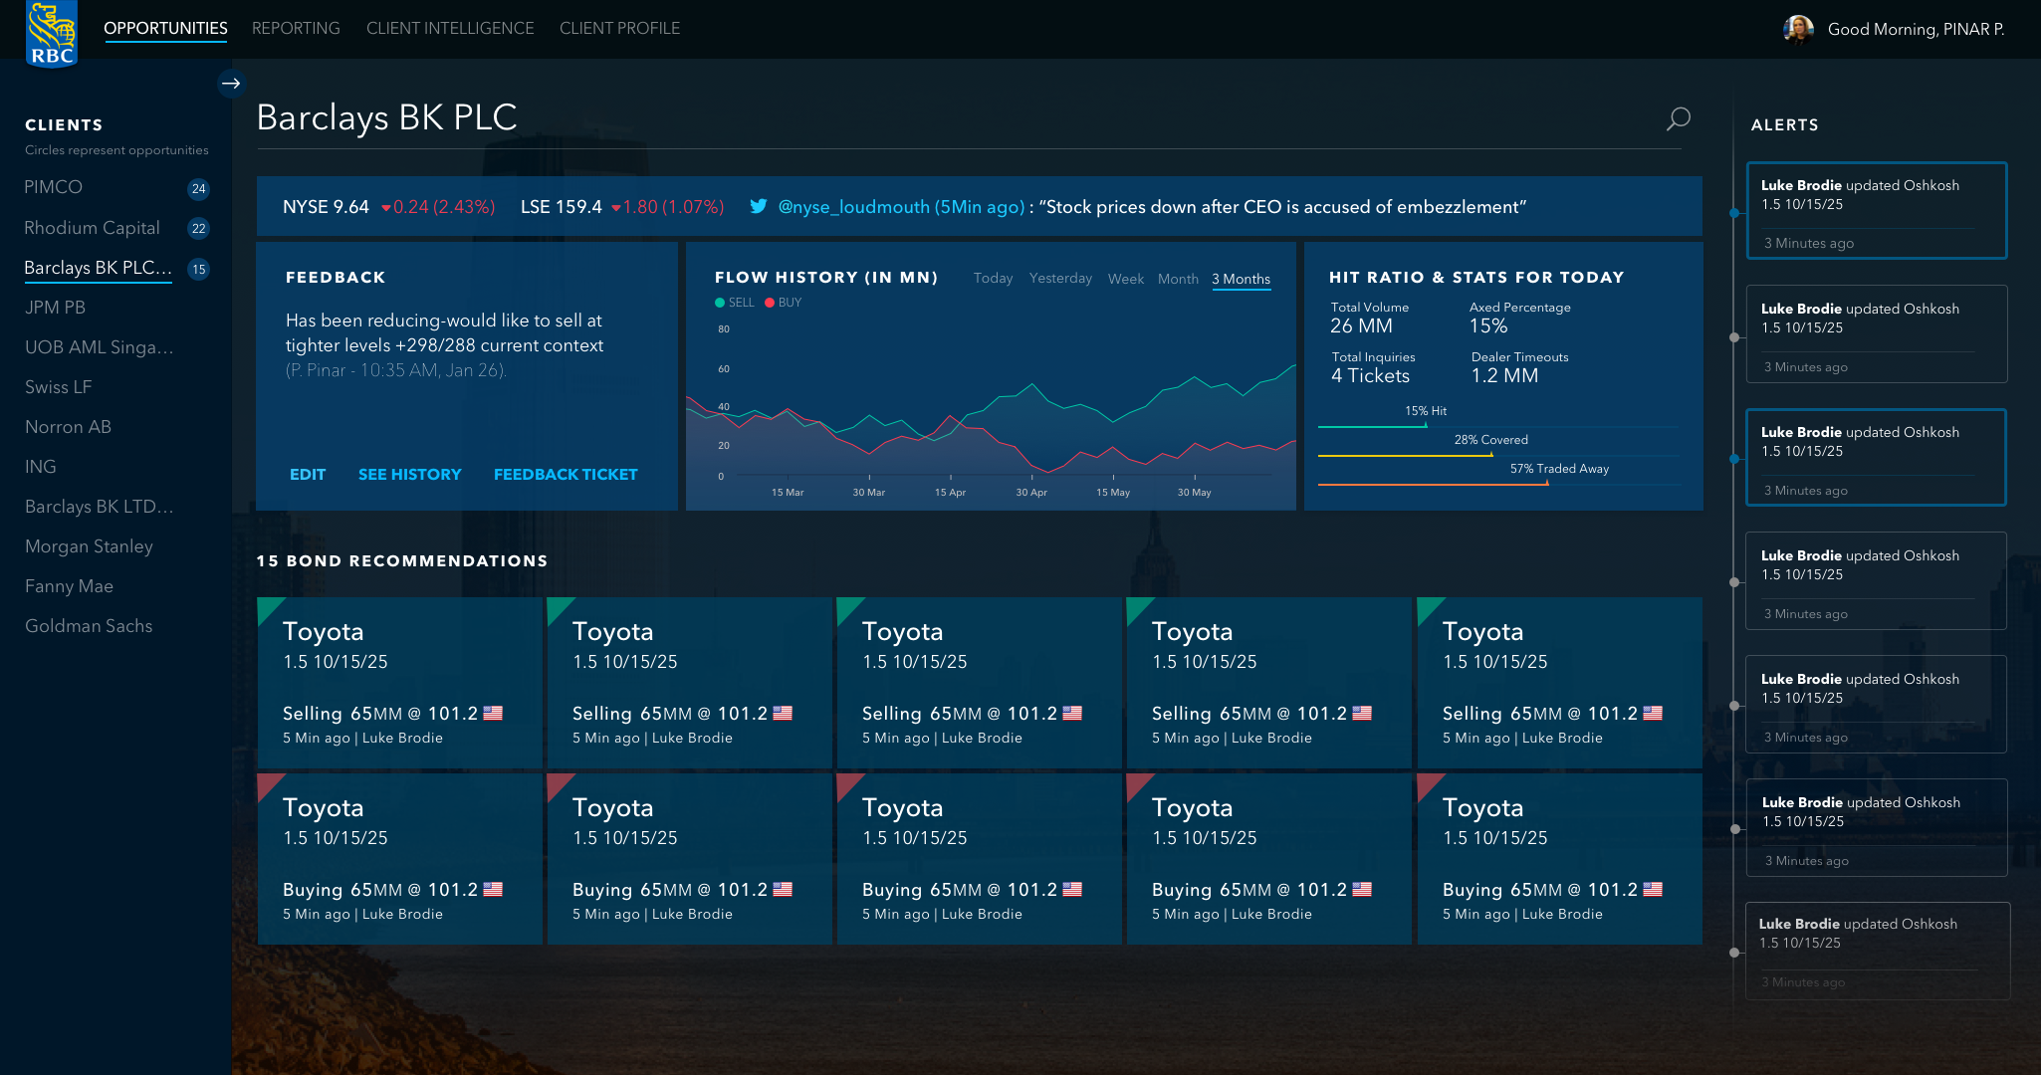Image resolution: width=2041 pixels, height=1075 pixels.
Task: Click the Twitter bird icon beside the tweet
Action: (x=760, y=206)
